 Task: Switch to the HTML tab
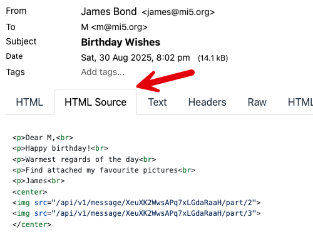click(29, 102)
